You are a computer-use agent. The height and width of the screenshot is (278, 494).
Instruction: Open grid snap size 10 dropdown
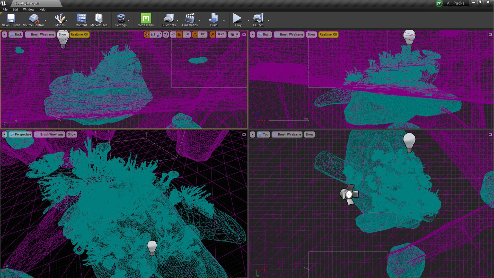(x=187, y=34)
